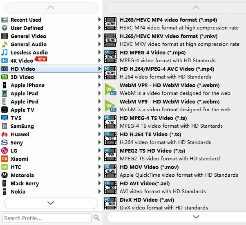Click the WebM VP8 green logo icon
246x225 pixels.
pyautogui.click(x=110, y=89)
